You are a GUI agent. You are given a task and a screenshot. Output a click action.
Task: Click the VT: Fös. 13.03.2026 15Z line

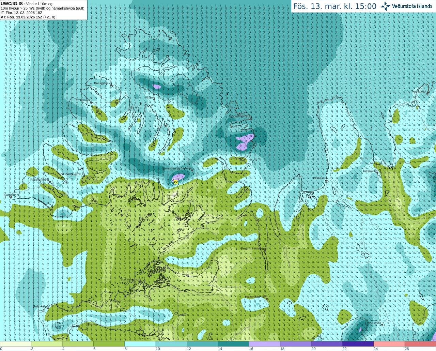pyautogui.click(x=28, y=17)
